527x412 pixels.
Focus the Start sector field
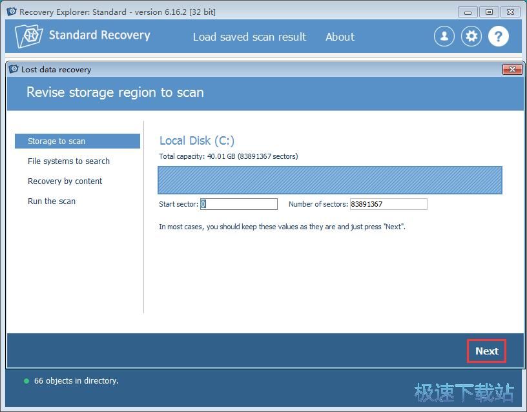coord(238,204)
